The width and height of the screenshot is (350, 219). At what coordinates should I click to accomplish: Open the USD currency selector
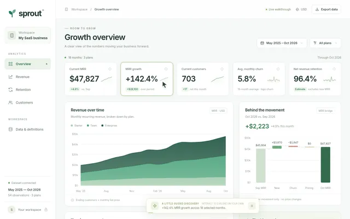click(301, 9)
